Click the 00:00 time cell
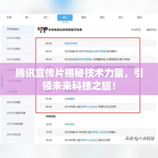 coord(49,43)
